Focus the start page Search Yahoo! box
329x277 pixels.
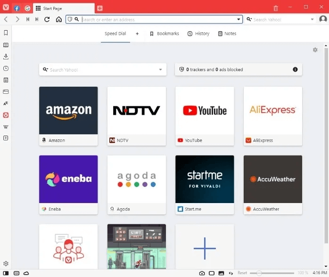tap(103, 70)
